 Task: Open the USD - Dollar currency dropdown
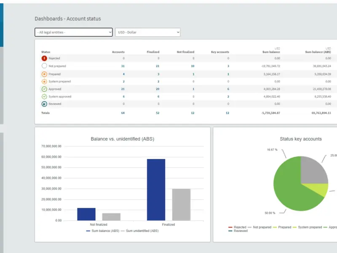pos(148,32)
